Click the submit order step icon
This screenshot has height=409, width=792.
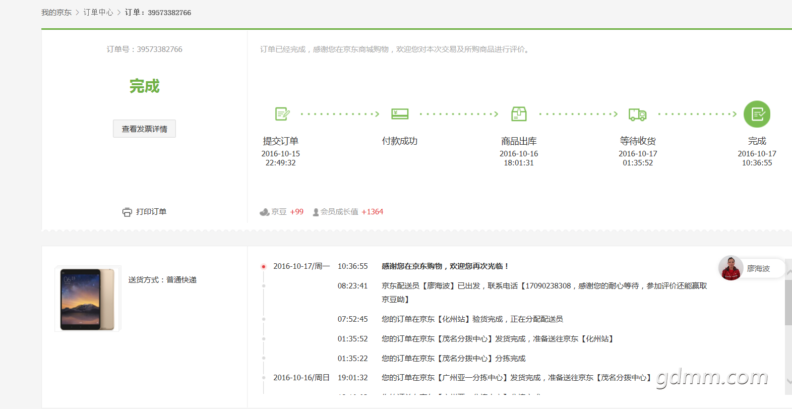[282, 114]
